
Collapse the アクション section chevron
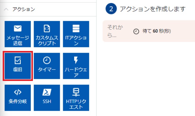point(6,9)
